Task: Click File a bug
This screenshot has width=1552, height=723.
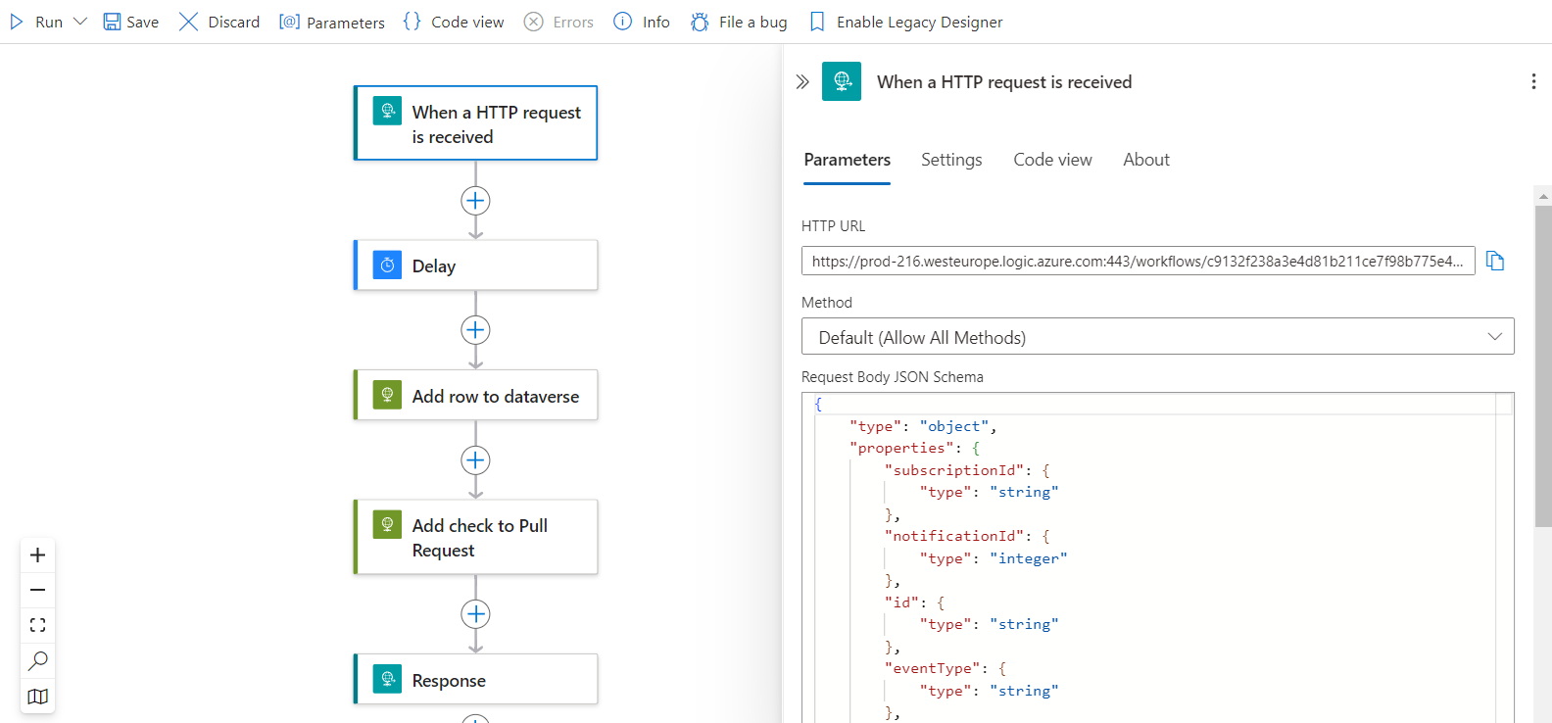Action: point(739,22)
